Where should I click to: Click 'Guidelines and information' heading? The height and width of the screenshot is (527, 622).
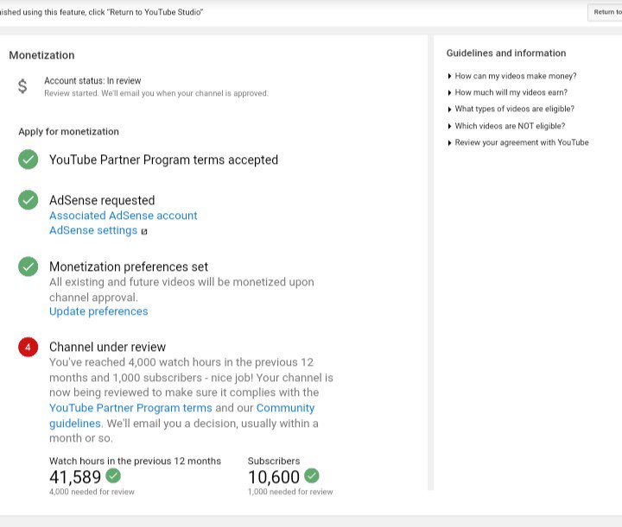pyautogui.click(x=506, y=53)
